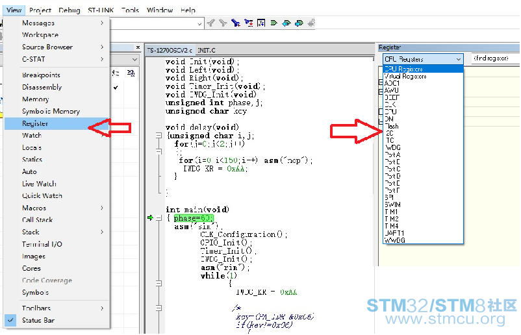This screenshot has width=521, height=335.
Task: Click the blue arrow icon with the red plus
Action: (x=236, y=23)
